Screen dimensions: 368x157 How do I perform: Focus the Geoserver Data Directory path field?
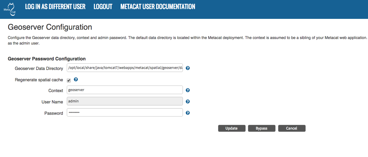tap(125, 68)
